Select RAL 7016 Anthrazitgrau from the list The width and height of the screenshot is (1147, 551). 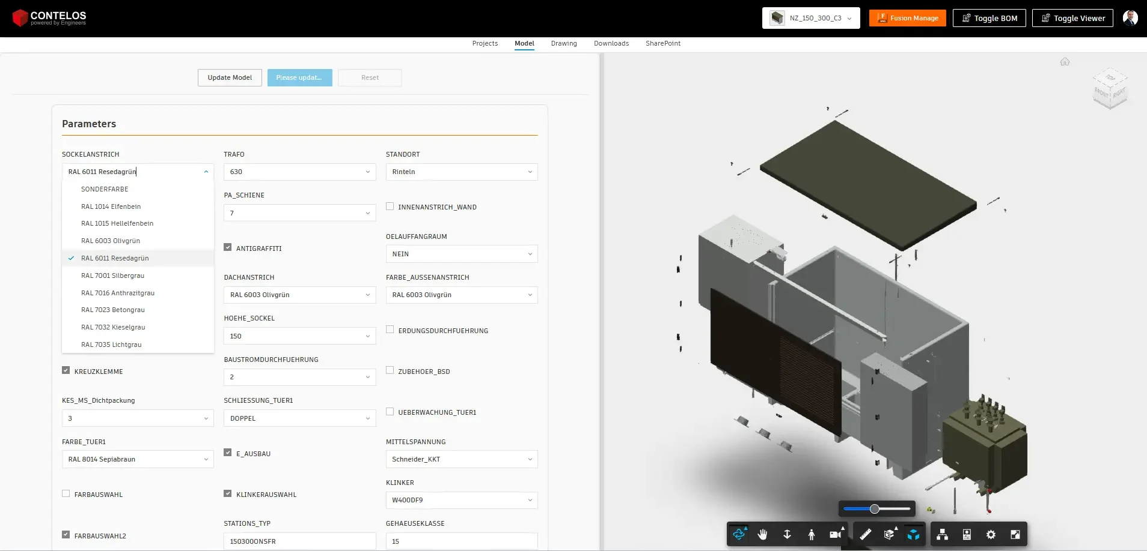(118, 292)
